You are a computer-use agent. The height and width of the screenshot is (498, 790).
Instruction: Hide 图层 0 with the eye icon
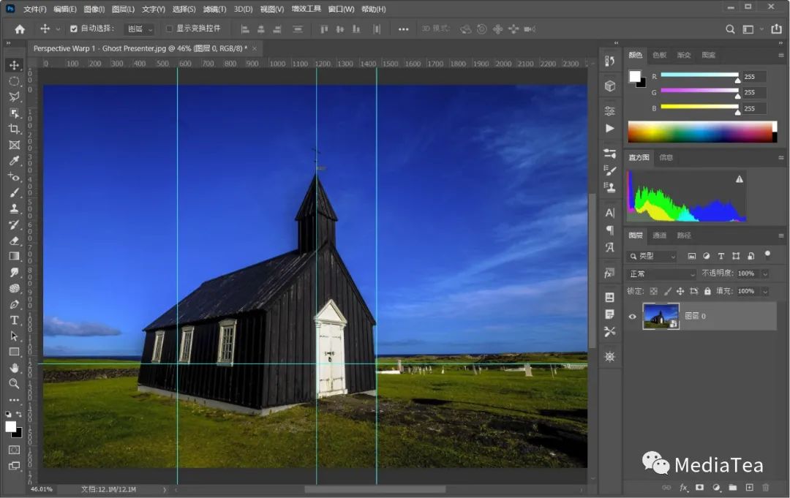(632, 316)
